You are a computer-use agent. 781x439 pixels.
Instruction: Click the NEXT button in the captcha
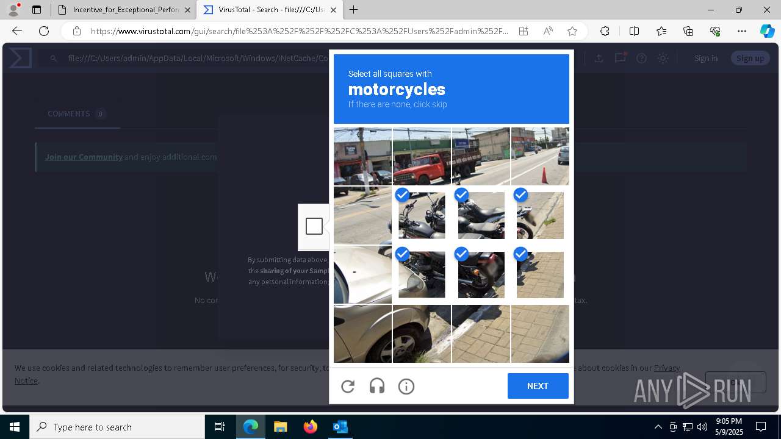pyautogui.click(x=538, y=386)
